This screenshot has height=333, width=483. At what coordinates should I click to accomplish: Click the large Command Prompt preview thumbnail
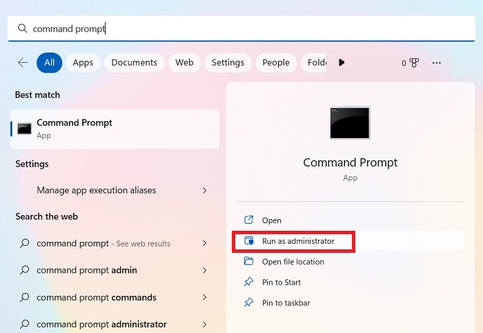pos(350,123)
